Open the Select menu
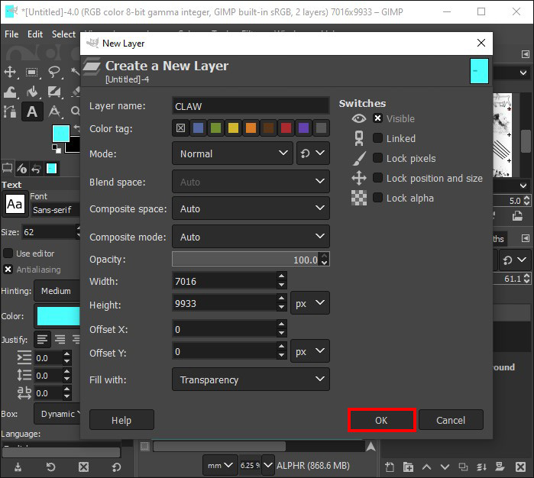534x478 pixels. point(63,34)
